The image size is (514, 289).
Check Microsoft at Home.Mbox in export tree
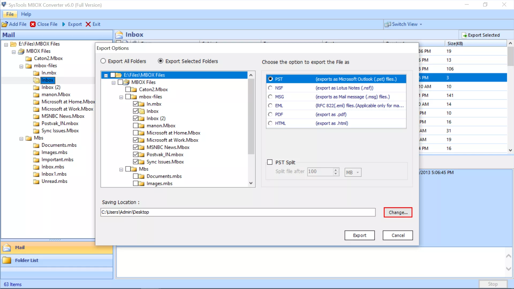tap(135, 133)
